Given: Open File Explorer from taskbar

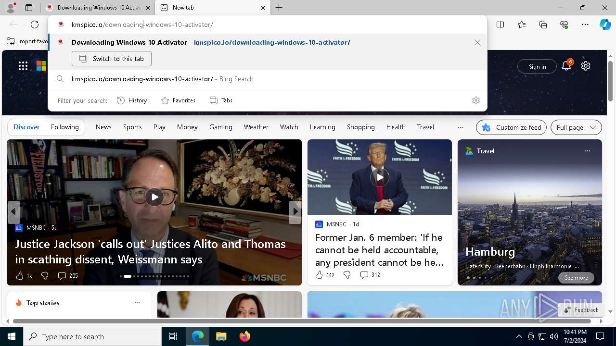Looking at the screenshot, I should click(x=221, y=336).
